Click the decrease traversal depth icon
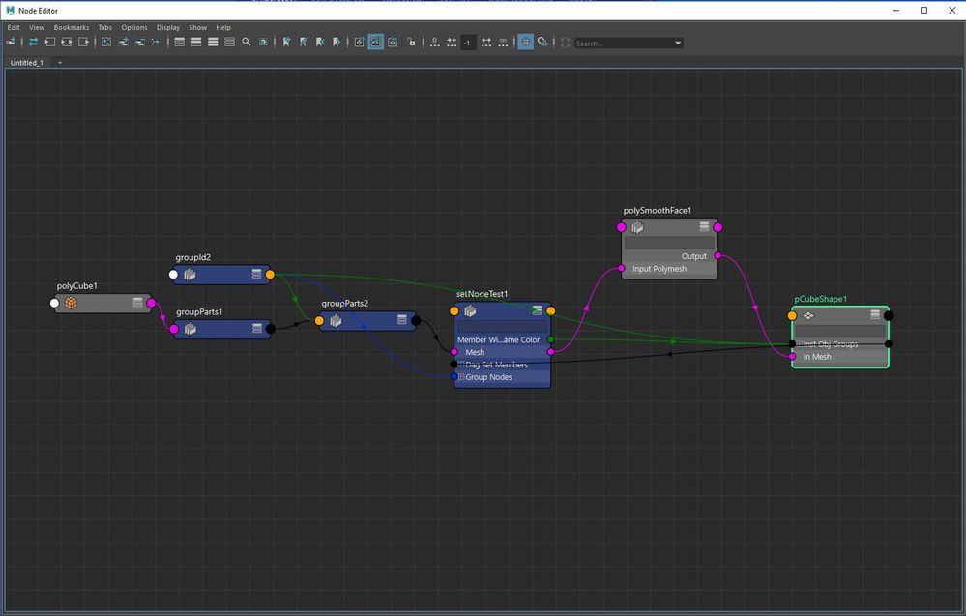 (452, 42)
